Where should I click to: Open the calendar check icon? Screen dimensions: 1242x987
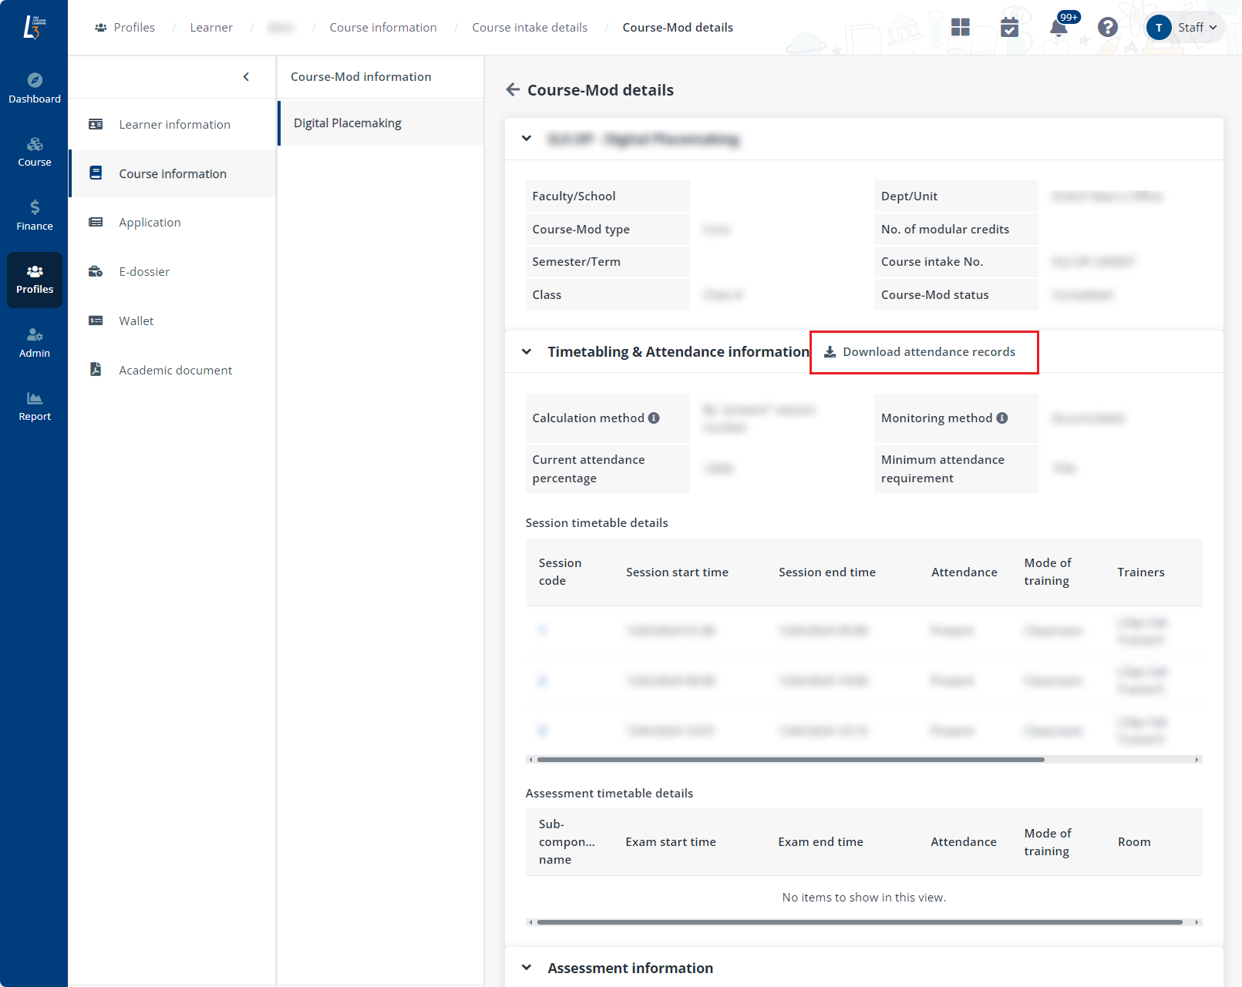1009,28
